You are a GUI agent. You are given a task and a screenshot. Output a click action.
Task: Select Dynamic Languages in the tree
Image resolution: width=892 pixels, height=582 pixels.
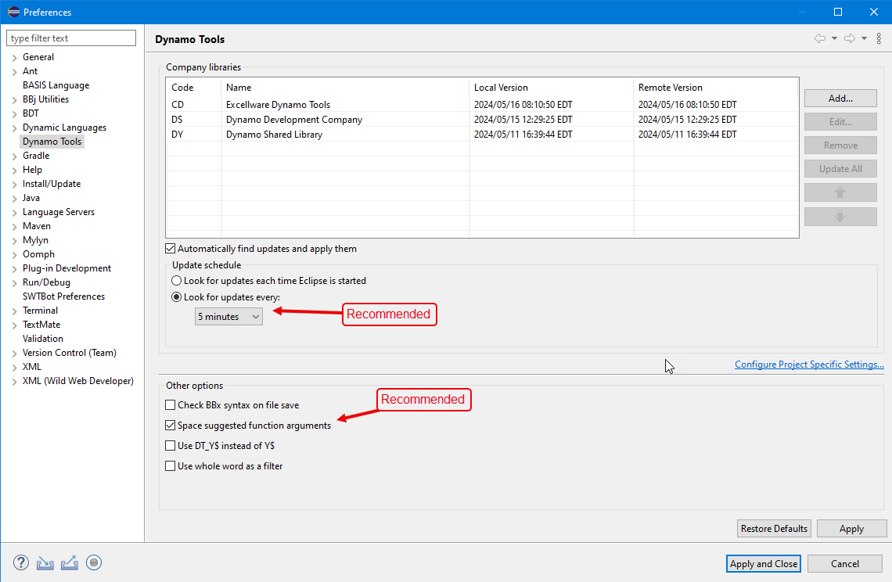point(64,128)
